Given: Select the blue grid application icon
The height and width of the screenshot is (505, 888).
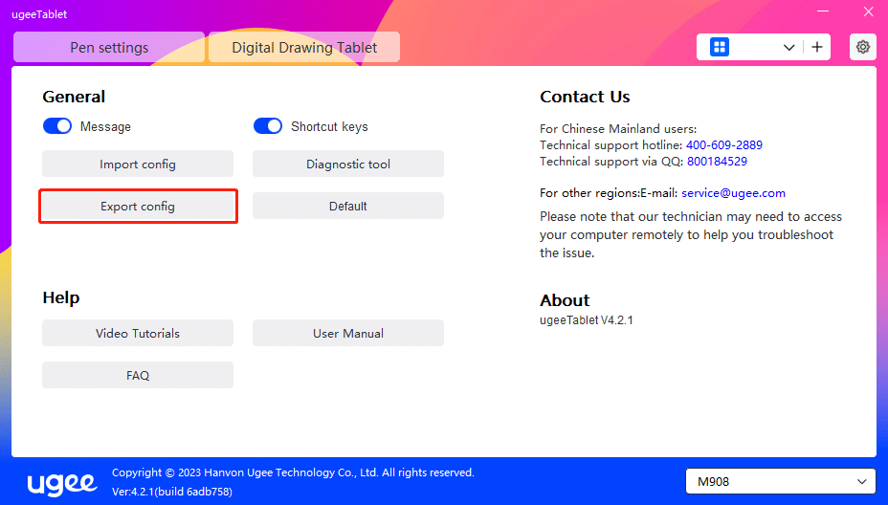Looking at the screenshot, I should 720,47.
